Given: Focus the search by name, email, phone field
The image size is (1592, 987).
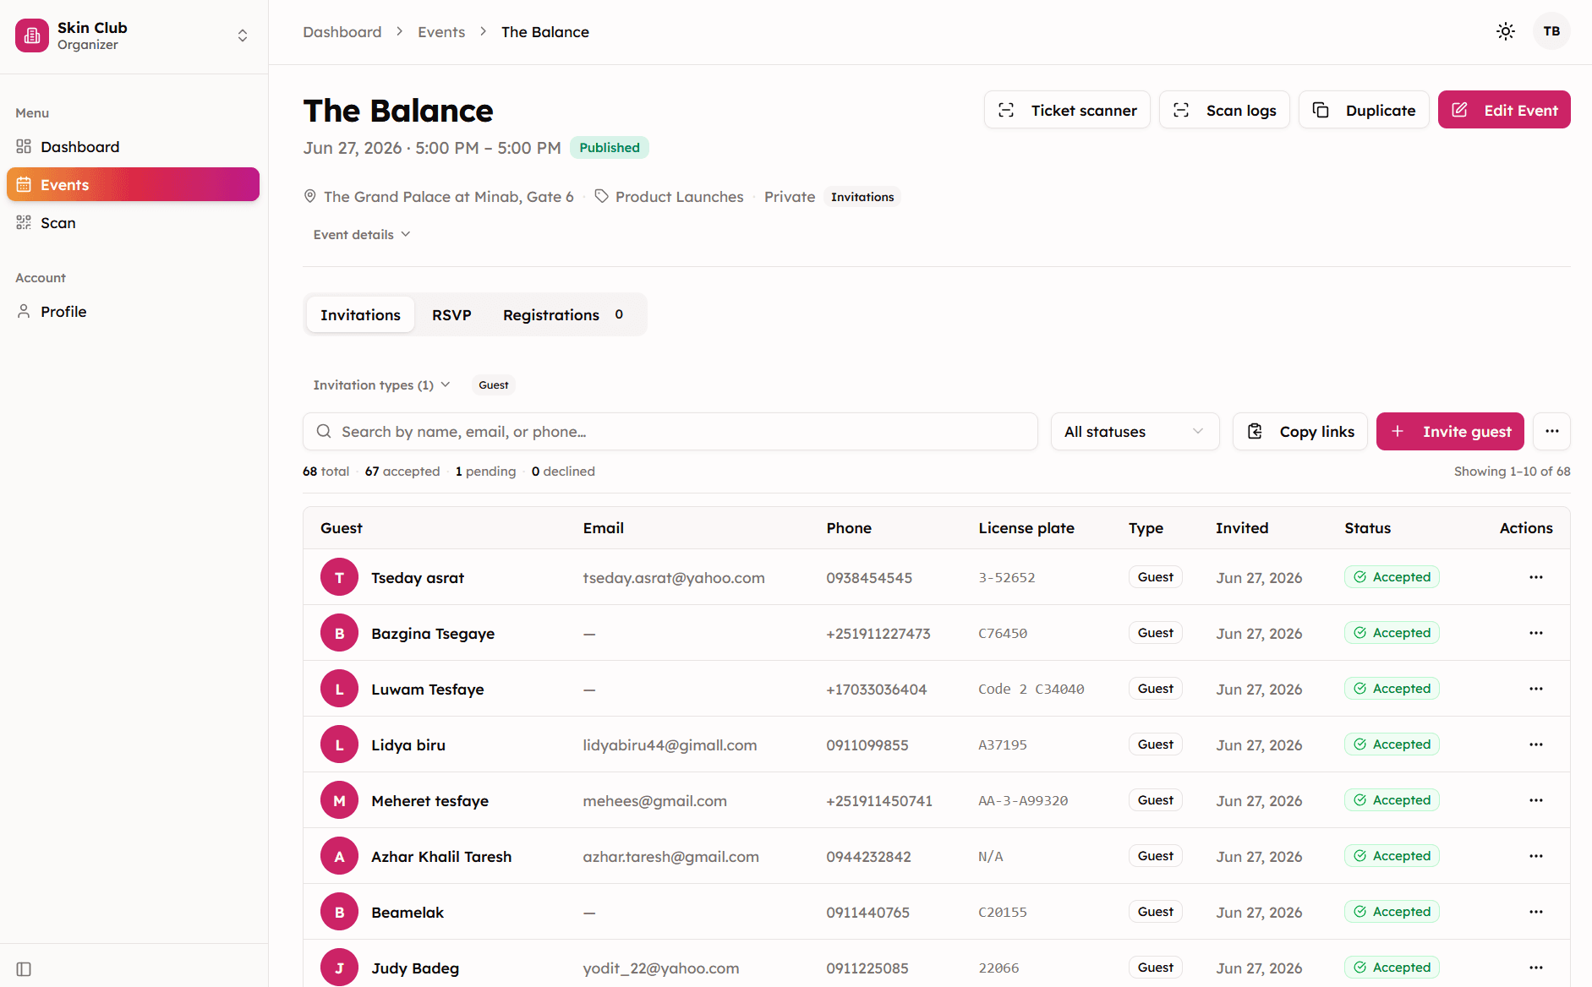Looking at the screenshot, I should [x=670, y=432].
